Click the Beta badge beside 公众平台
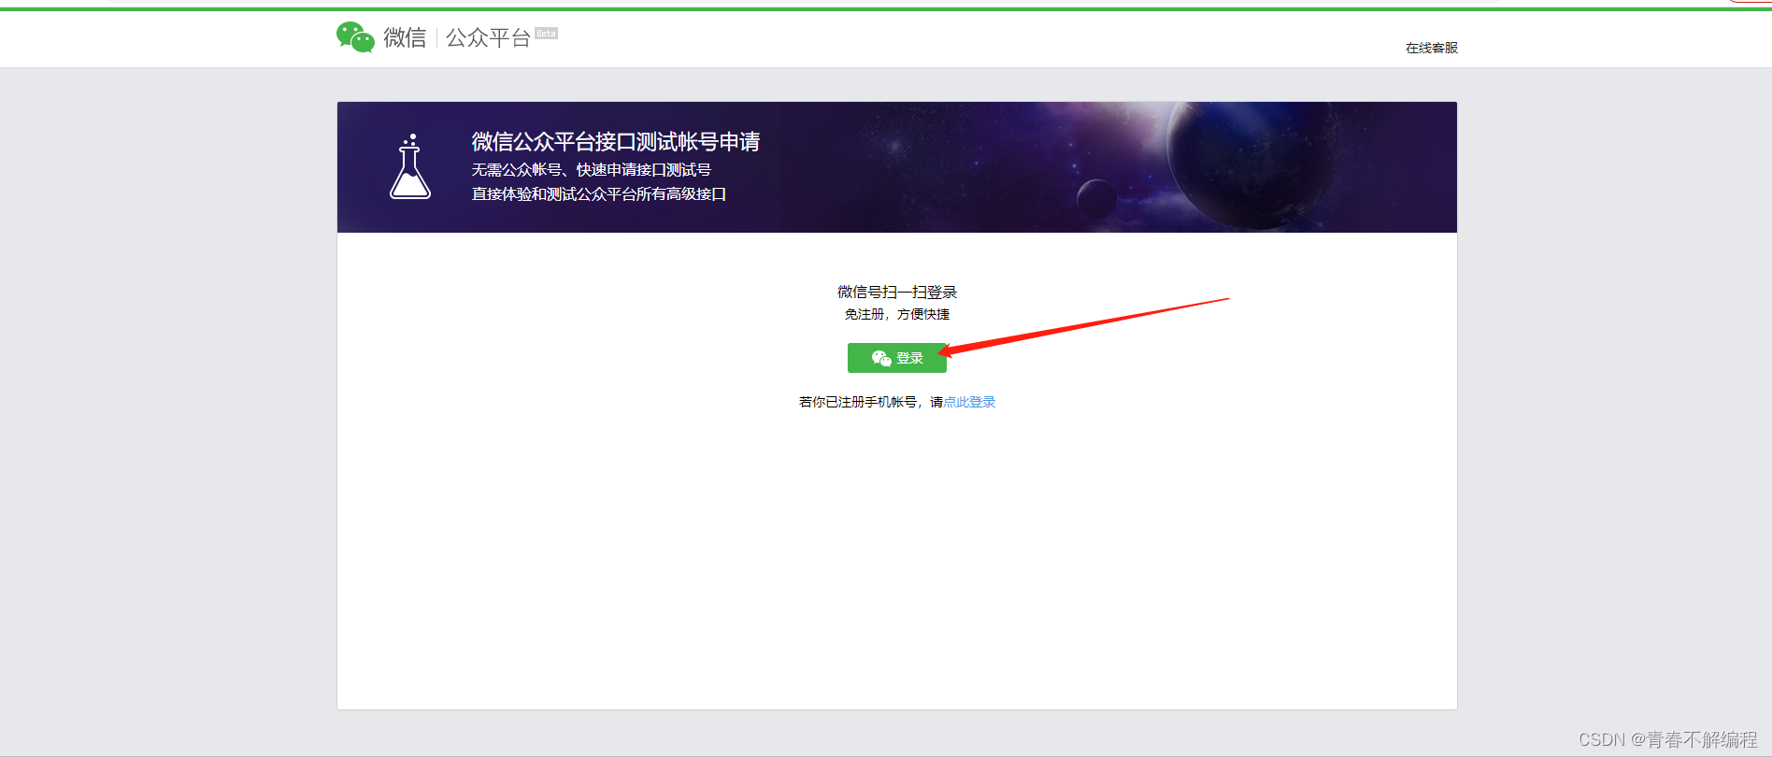1772x757 pixels. pyautogui.click(x=546, y=34)
